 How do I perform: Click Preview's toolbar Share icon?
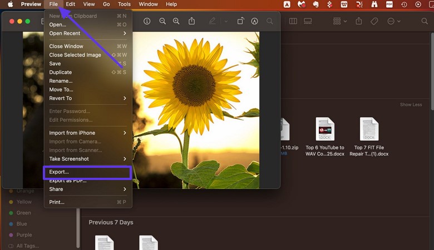[x=191, y=21]
